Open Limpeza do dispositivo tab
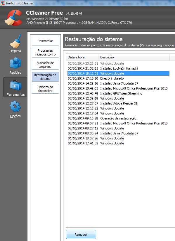 coord(45,89)
